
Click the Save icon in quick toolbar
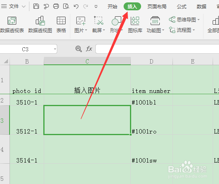[x=36, y=6]
